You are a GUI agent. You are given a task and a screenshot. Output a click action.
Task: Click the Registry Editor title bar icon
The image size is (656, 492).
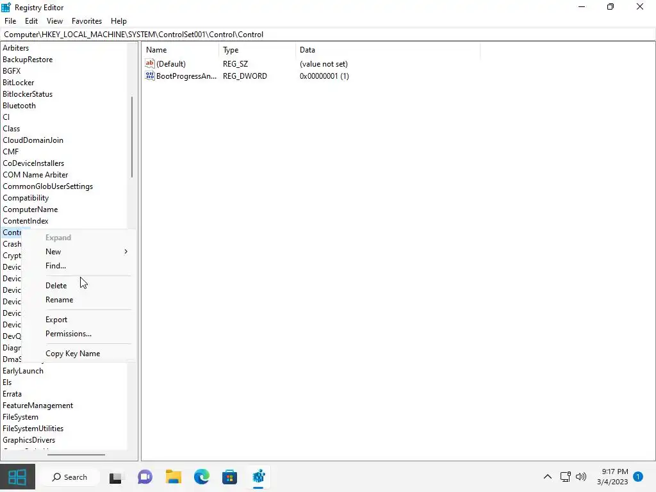click(6, 7)
